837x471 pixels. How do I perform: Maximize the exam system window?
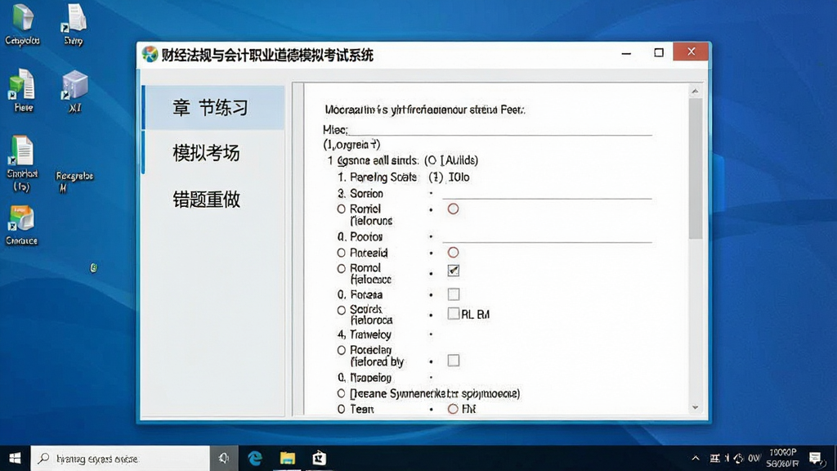(659, 52)
